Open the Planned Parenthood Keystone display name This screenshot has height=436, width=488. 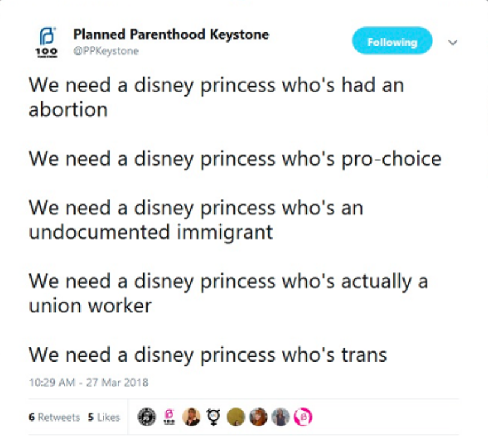pyautogui.click(x=171, y=34)
